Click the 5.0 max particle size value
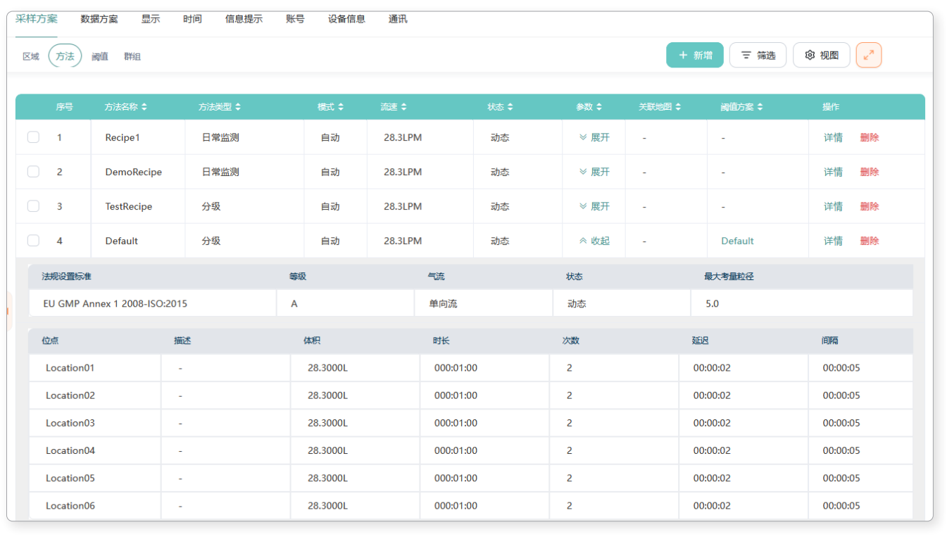The image size is (947, 539). 712,304
